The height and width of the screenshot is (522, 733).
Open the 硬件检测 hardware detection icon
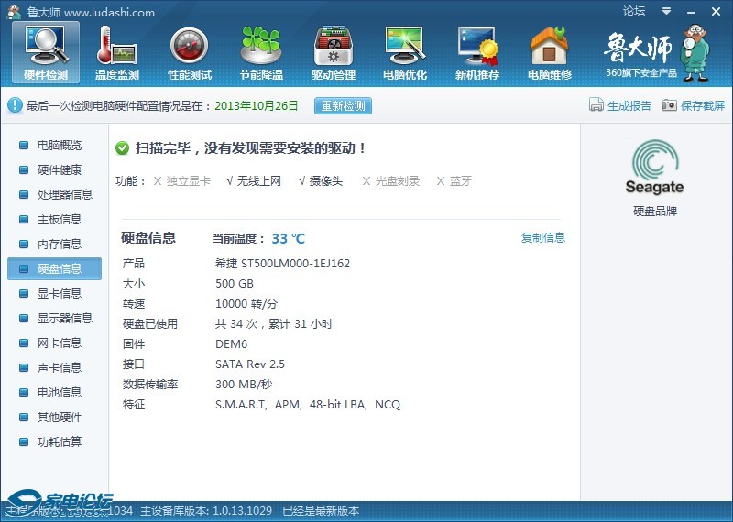click(45, 52)
